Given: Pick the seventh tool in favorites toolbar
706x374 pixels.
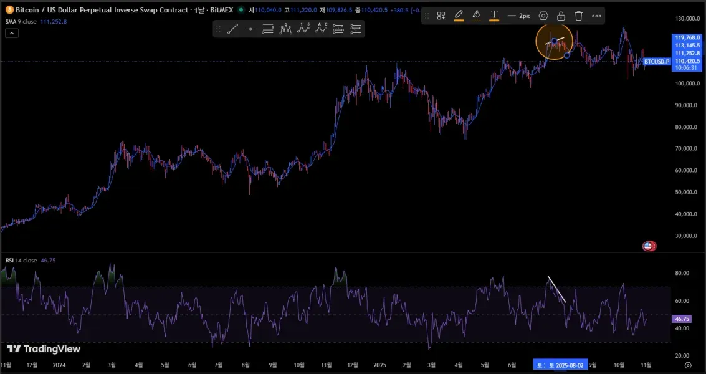Looking at the screenshot, I should [x=338, y=29].
